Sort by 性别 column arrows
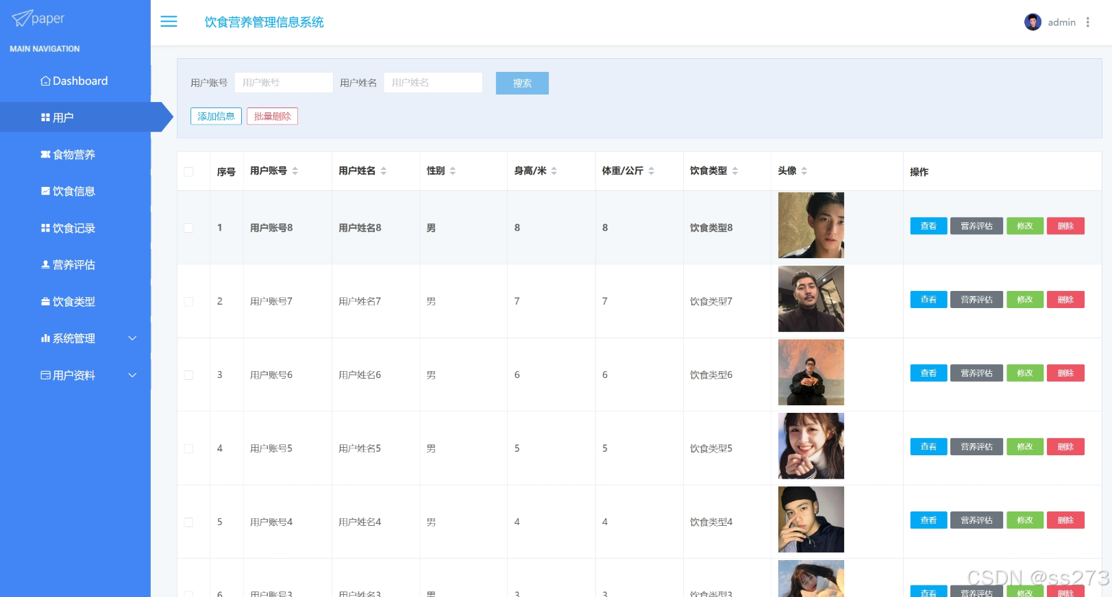This screenshot has height=597, width=1112. pyautogui.click(x=452, y=170)
